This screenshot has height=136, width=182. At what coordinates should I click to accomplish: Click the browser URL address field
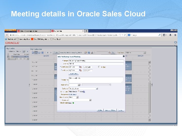[65, 35]
